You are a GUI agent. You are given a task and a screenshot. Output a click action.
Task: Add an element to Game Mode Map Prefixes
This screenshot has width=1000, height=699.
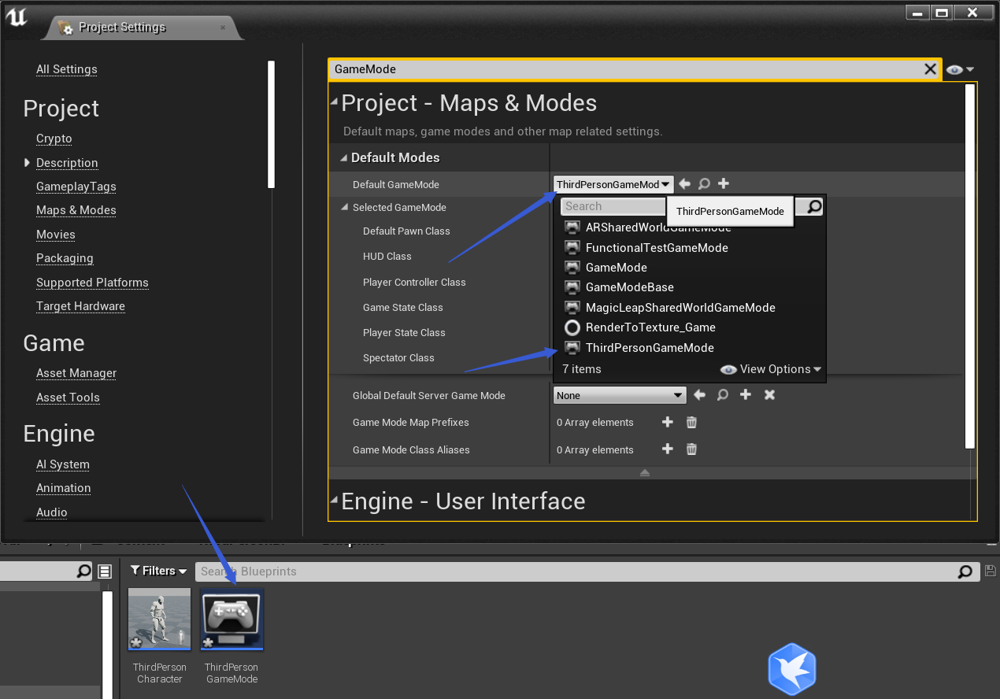tap(667, 422)
